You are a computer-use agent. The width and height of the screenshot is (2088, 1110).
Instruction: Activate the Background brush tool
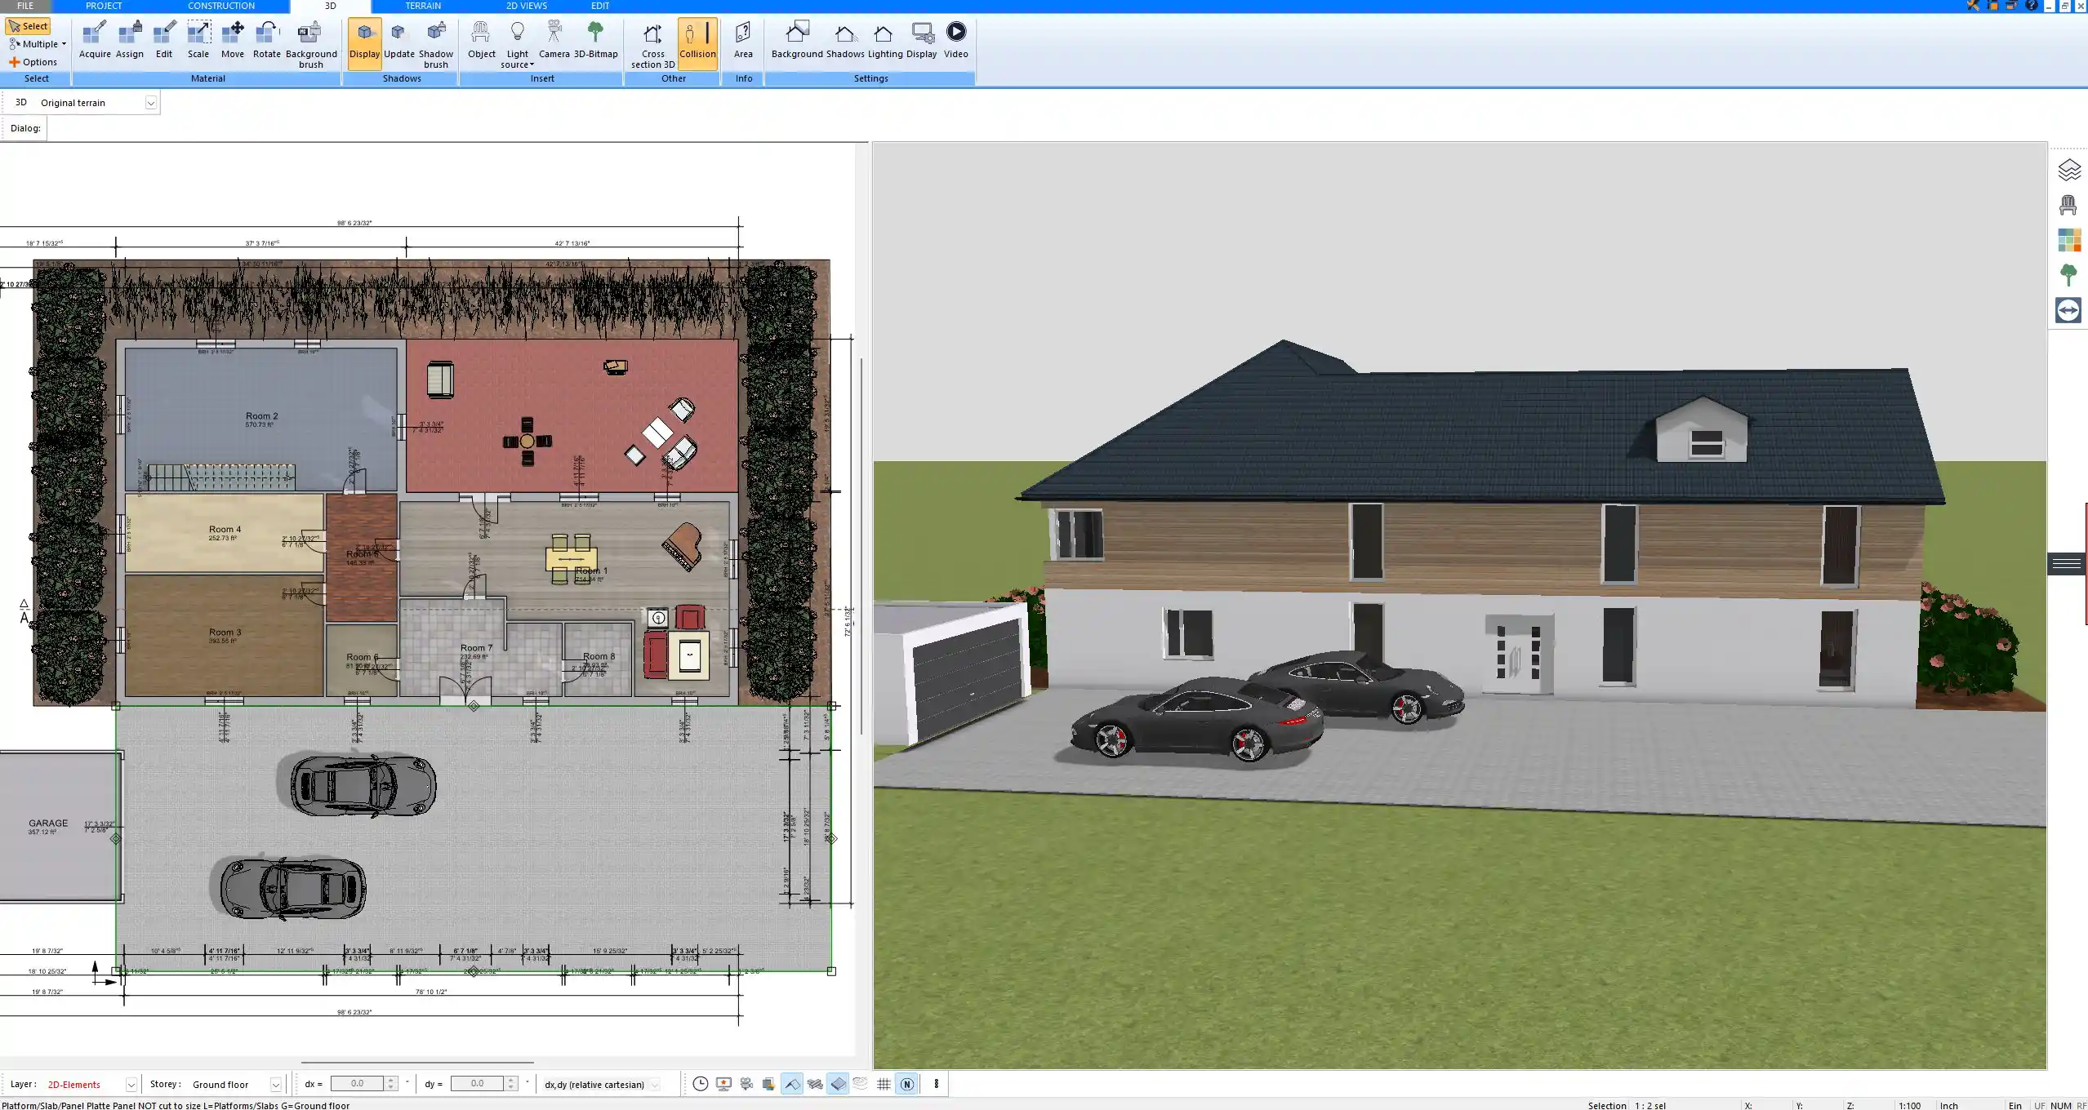[311, 45]
